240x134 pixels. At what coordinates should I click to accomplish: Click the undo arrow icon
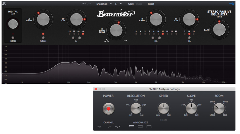point(84,4)
